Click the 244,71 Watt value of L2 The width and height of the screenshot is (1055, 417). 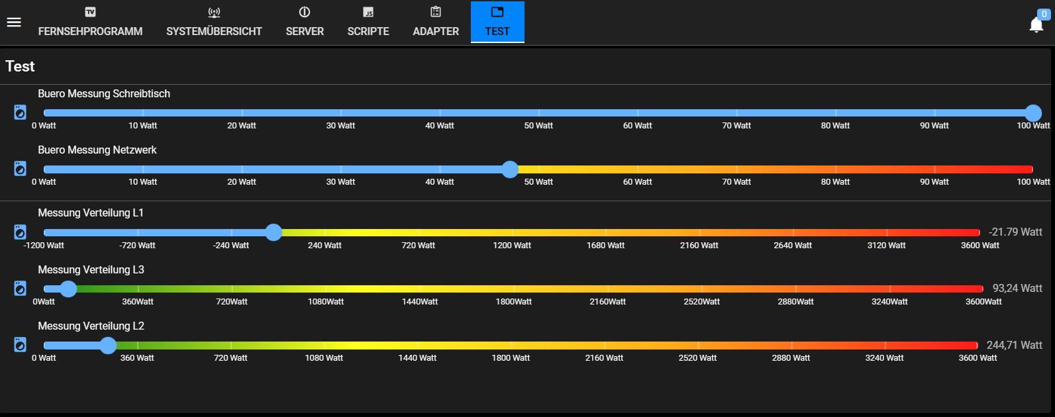(x=1015, y=345)
